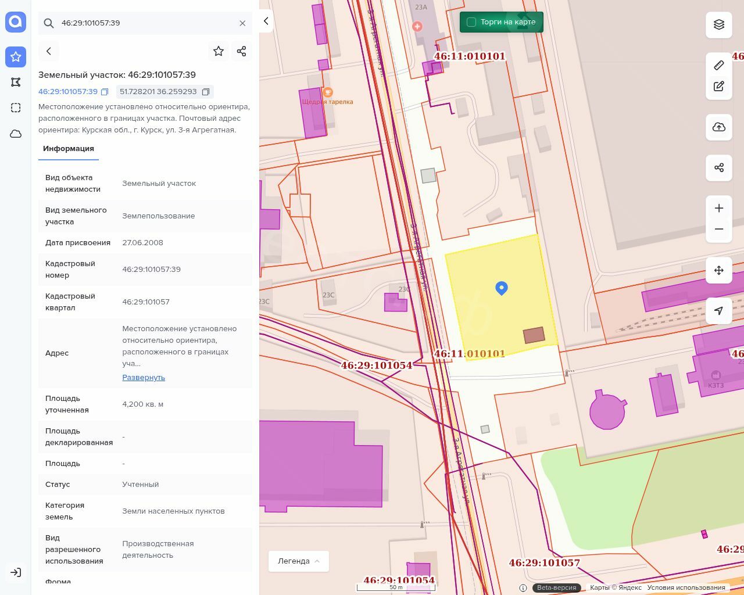Copy coordinates 51.728201 36.259293
The height and width of the screenshot is (595, 744).
(x=206, y=92)
